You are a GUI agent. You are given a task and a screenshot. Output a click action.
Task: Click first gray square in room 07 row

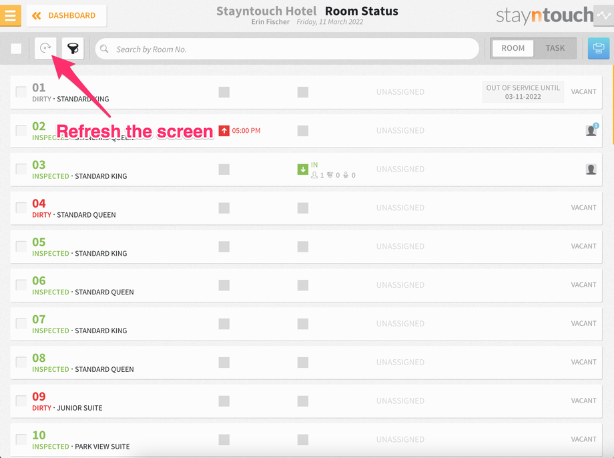224,324
